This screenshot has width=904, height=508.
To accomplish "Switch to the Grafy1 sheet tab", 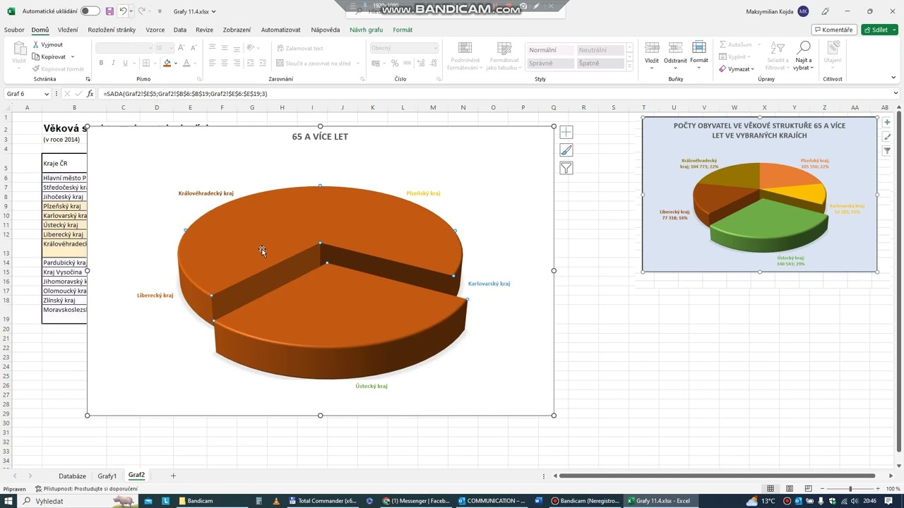I will click(x=107, y=476).
